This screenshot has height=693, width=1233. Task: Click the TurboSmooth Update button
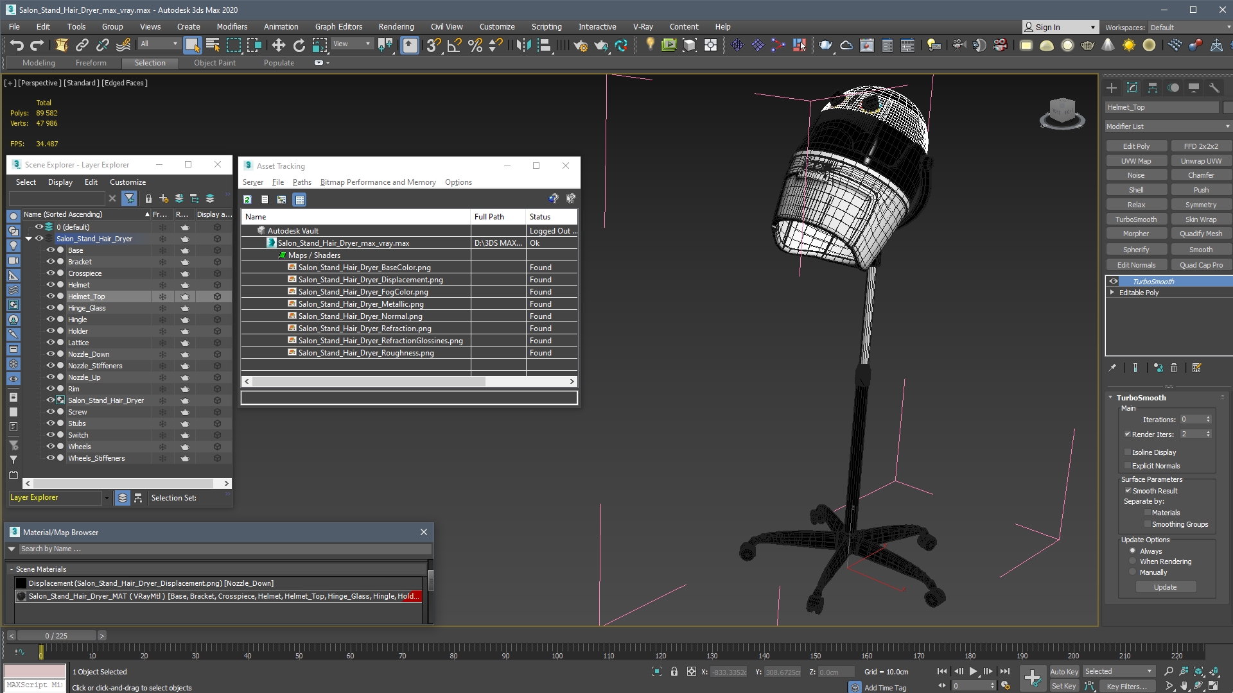click(x=1166, y=587)
